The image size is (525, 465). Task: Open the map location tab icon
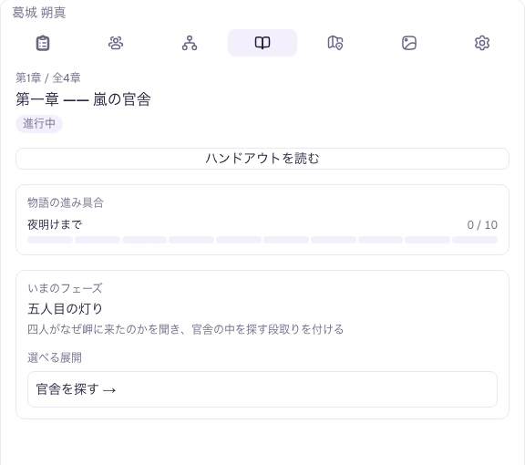[x=335, y=43]
